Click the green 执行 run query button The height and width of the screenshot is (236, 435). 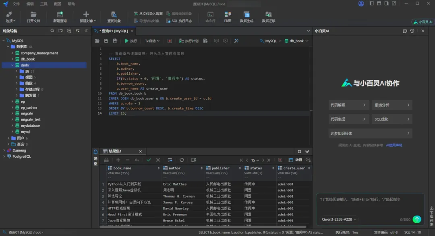pyautogui.click(x=130, y=41)
